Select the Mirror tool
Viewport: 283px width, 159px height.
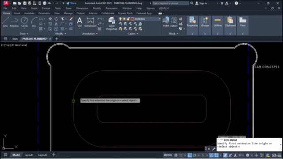56,24
